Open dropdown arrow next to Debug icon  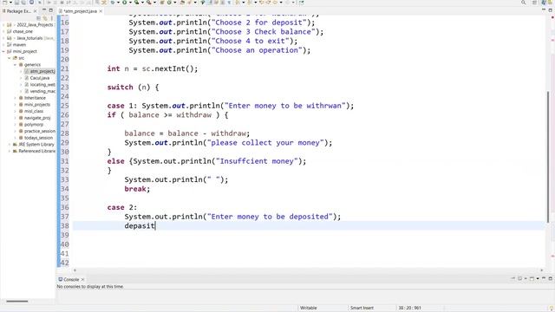118,3
